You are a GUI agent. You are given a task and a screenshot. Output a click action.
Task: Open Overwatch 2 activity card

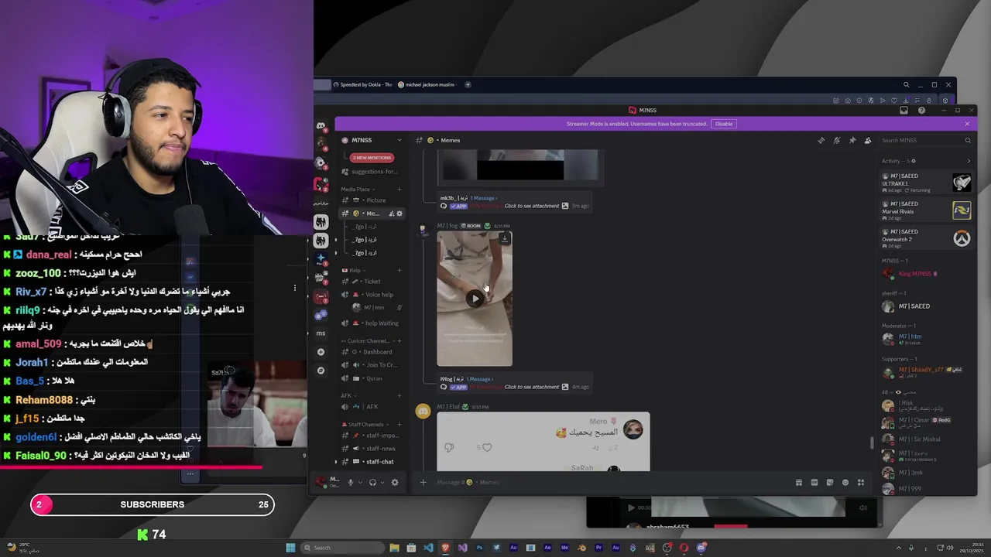point(927,238)
